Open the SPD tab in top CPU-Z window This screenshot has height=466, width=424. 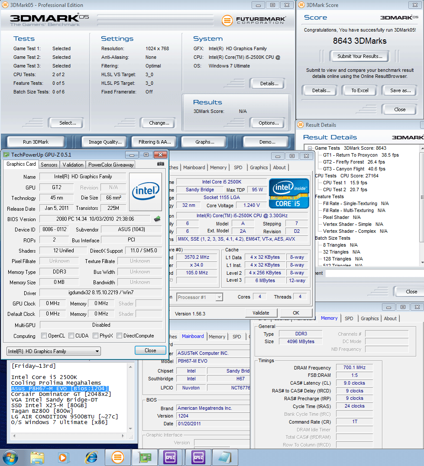coord(238,167)
